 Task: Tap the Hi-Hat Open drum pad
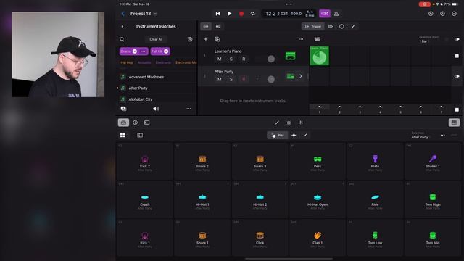(x=318, y=200)
